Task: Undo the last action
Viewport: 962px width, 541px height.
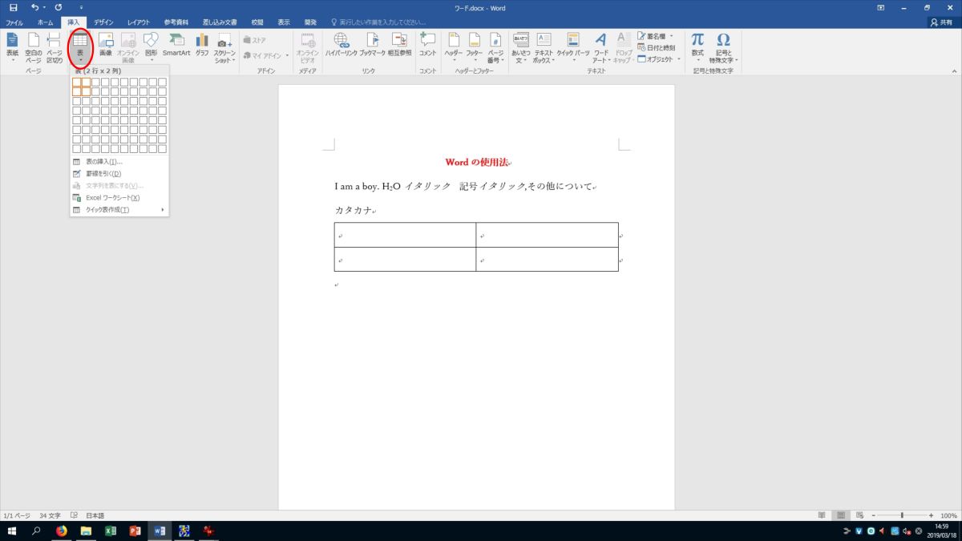Action: tap(34, 7)
